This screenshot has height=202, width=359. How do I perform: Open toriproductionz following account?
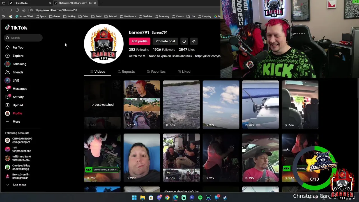18,149
